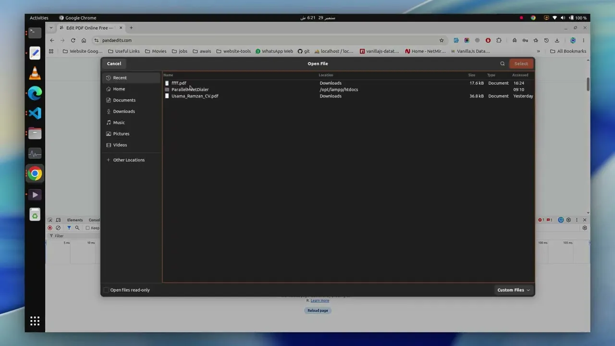Screen dimensions: 615x346
Task: Open a new Chrome tab
Action: 131,28
